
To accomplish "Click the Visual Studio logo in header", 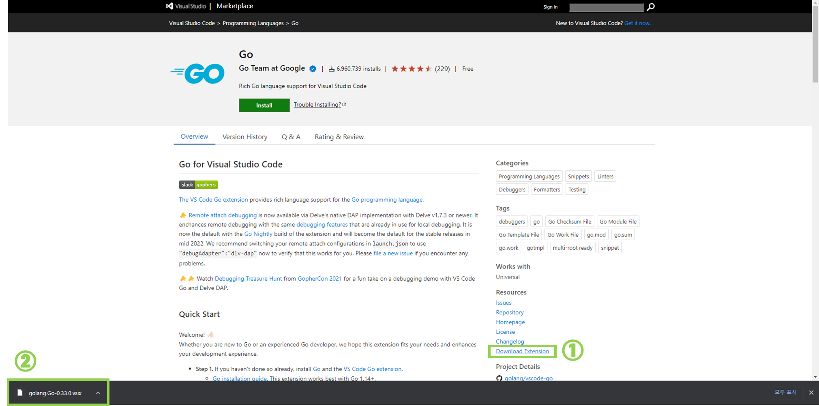I will (x=186, y=6).
